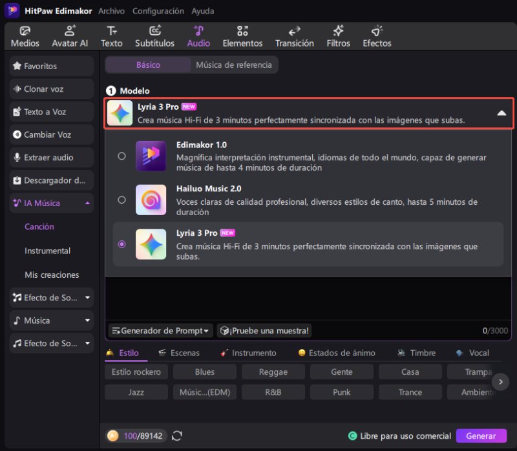This screenshot has width=517, height=451.
Task: Click the Hailuo Music 2.0 model thumbnail
Action: 151,200
